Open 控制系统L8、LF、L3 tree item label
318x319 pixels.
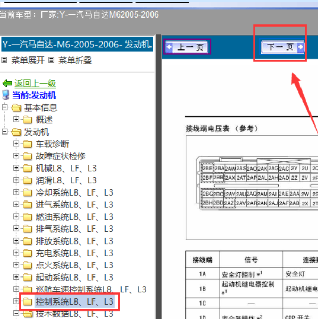(x=74, y=301)
